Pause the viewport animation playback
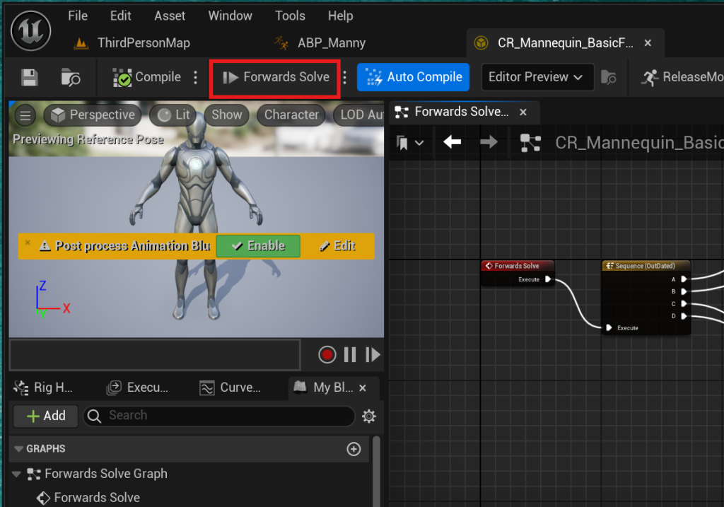 tap(350, 355)
